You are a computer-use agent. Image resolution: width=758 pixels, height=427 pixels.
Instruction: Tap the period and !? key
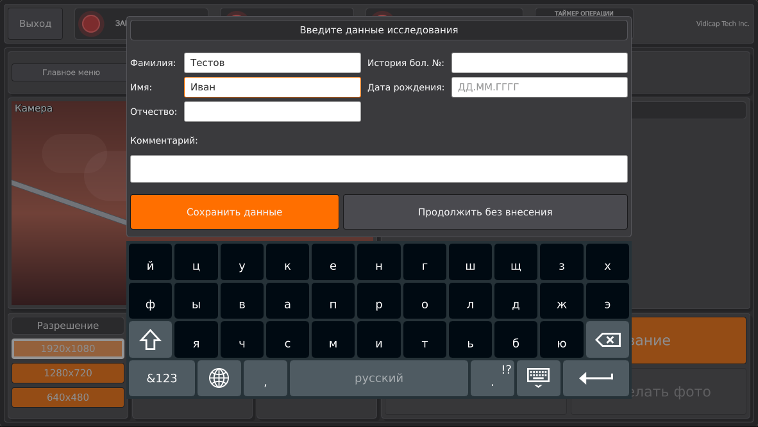[x=492, y=378]
